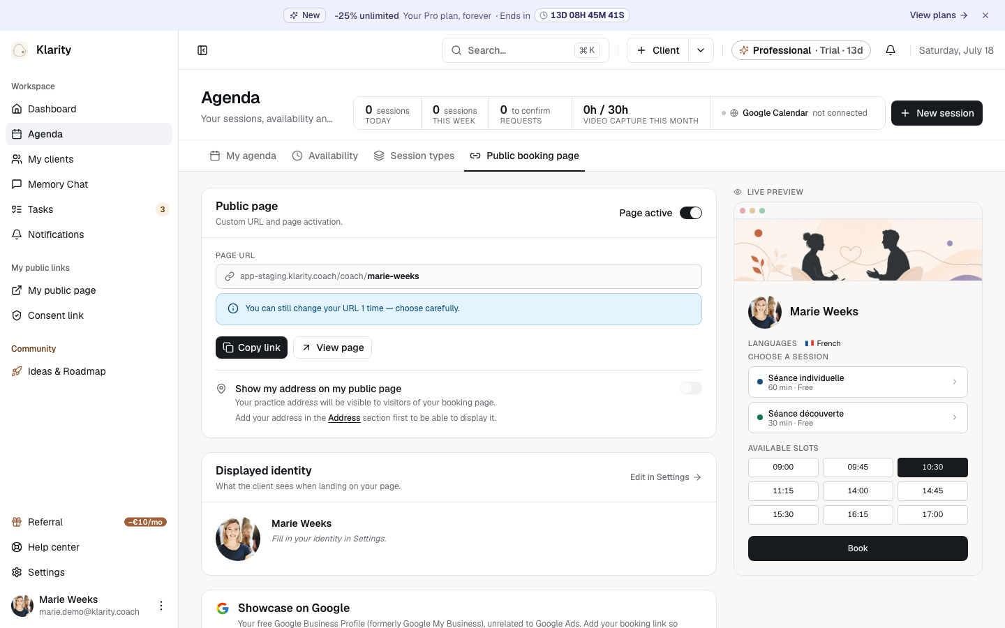Go to My clients in the sidebar
The image size is (1005, 628).
(x=89, y=159)
